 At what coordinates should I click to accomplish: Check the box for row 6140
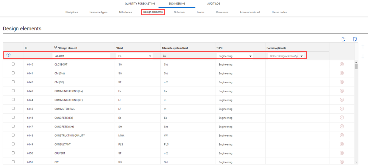13,64
